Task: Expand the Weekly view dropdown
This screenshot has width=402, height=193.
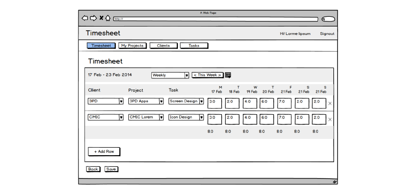Action: (187, 75)
